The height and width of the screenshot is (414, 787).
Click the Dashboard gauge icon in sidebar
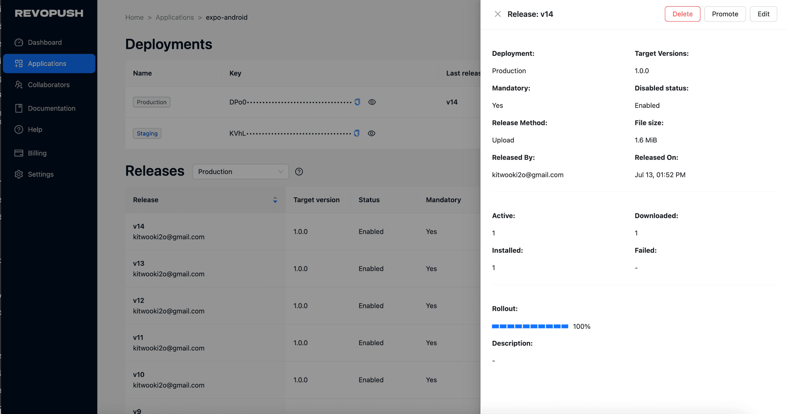tap(19, 43)
